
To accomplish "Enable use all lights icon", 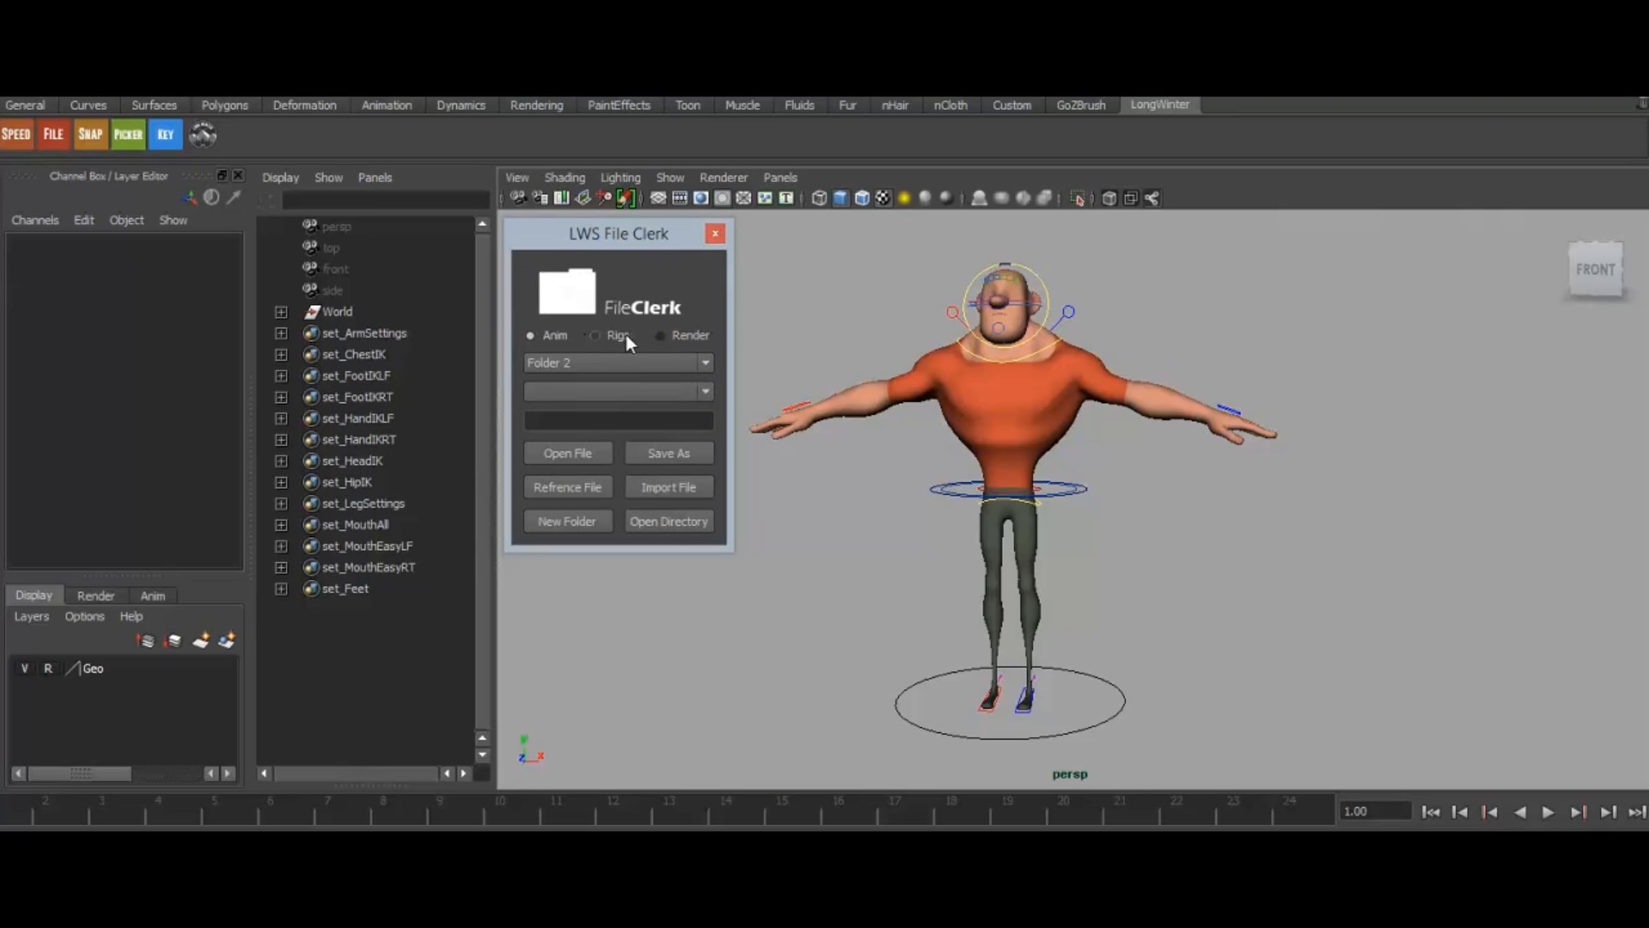I will point(904,199).
